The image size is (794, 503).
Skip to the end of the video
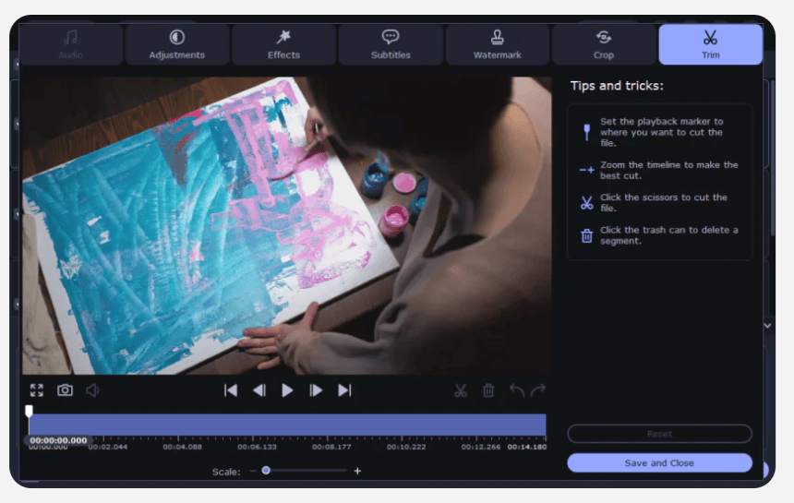coord(344,390)
